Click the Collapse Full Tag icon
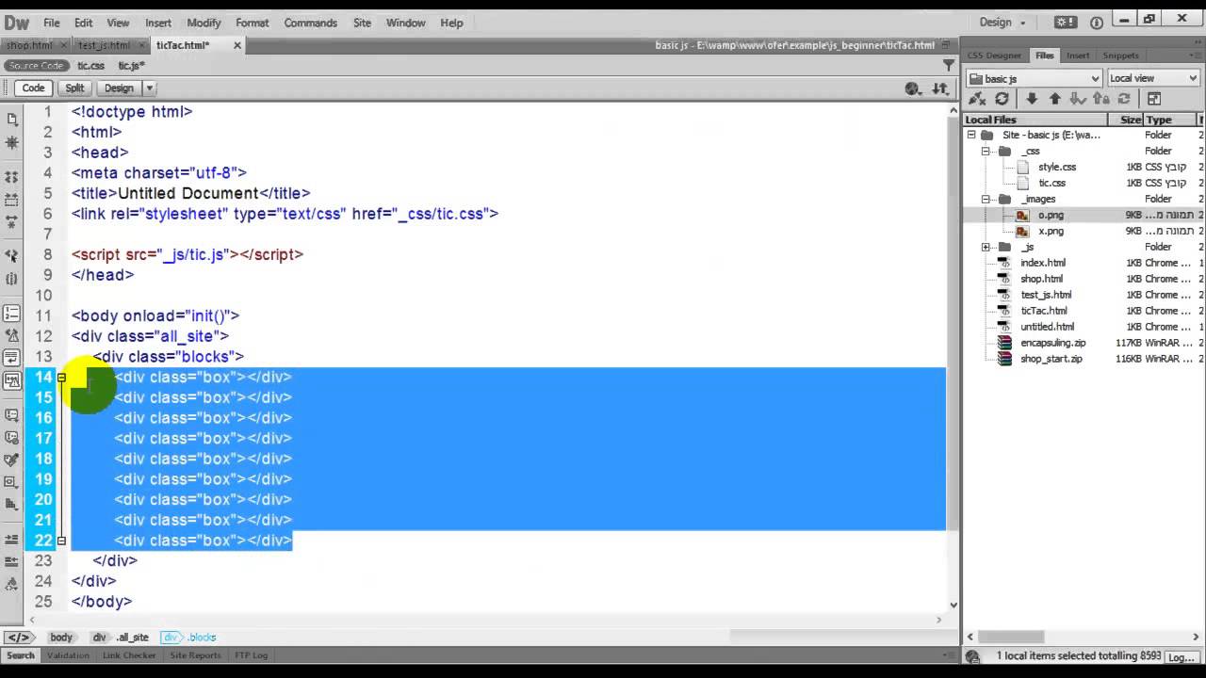Viewport: 1206px width, 678px height. pyautogui.click(x=12, y=176)
